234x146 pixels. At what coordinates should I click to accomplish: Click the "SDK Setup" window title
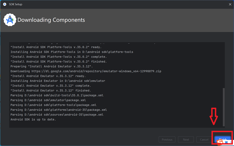tap(15, 4)
